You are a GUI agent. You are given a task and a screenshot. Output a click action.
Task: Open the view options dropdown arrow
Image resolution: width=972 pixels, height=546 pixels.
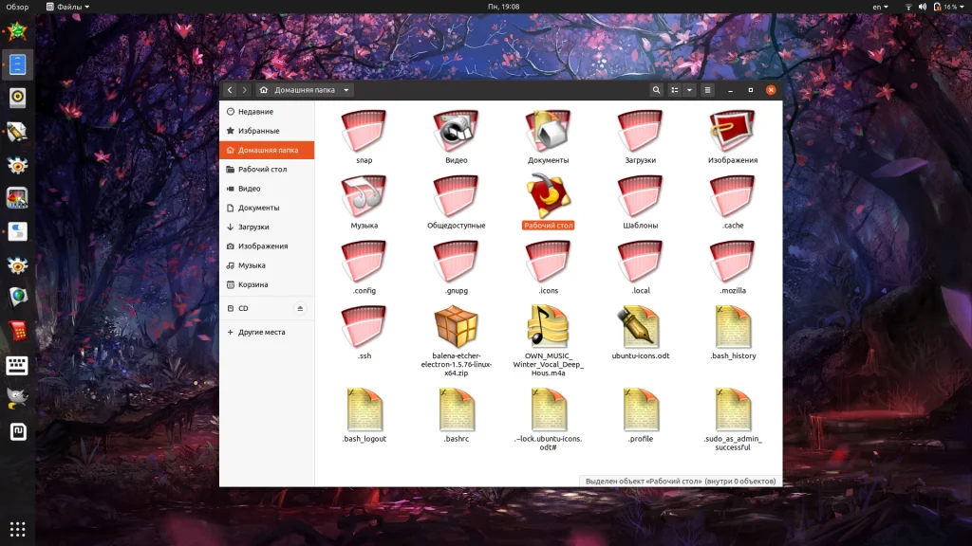click(689, 90)
